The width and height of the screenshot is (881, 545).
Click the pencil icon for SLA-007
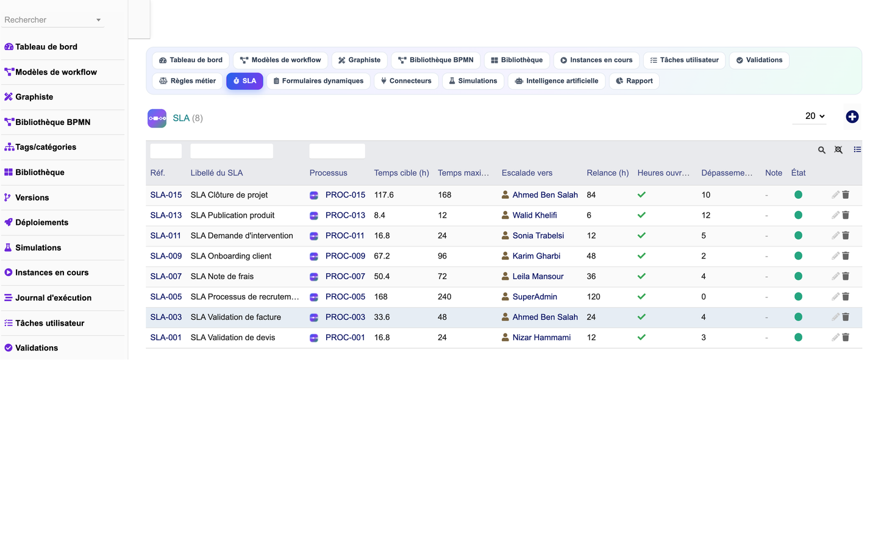point(835,276)
